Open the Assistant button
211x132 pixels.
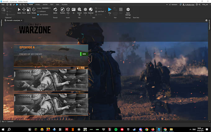[173, 5]
